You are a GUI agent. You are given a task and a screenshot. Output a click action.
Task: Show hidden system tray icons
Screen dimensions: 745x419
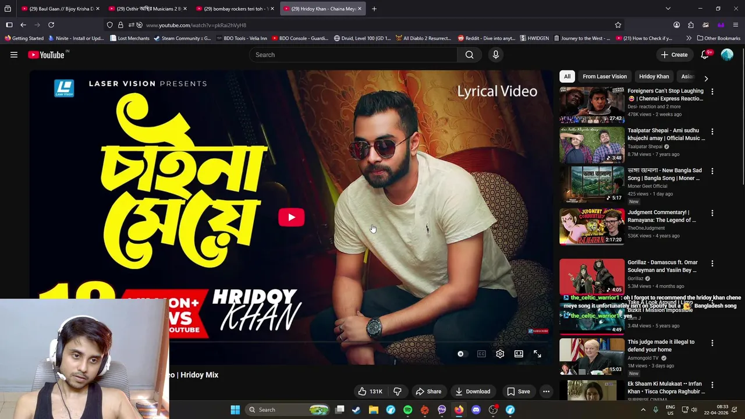[x=643, y=410]
